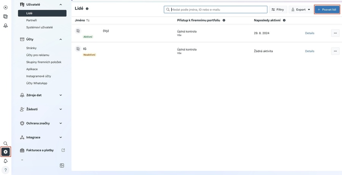Open Details link for the IG user

(x=309, y=51)
